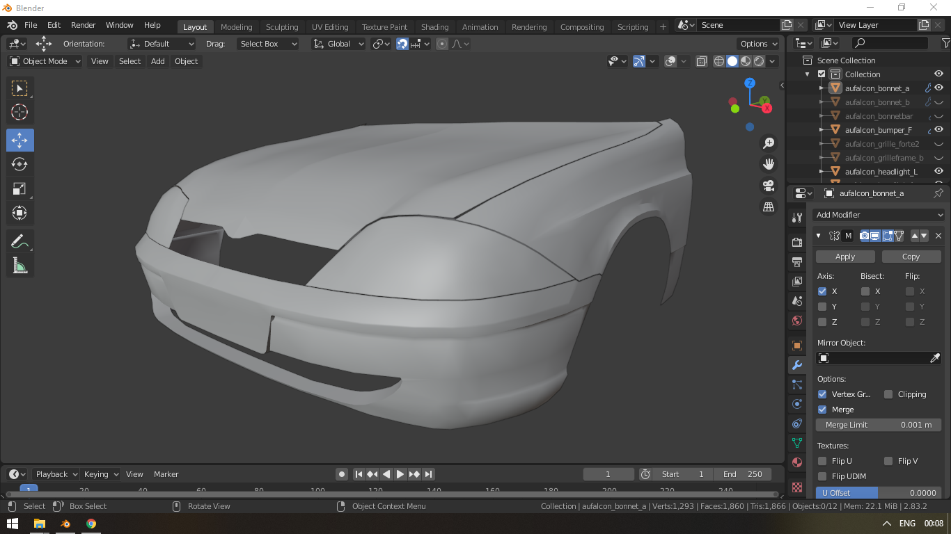Viewport: 951px width, 534px height.
Task: Open the Object Data properties tab
Action: pyautogui.click(x=797, y=442)
